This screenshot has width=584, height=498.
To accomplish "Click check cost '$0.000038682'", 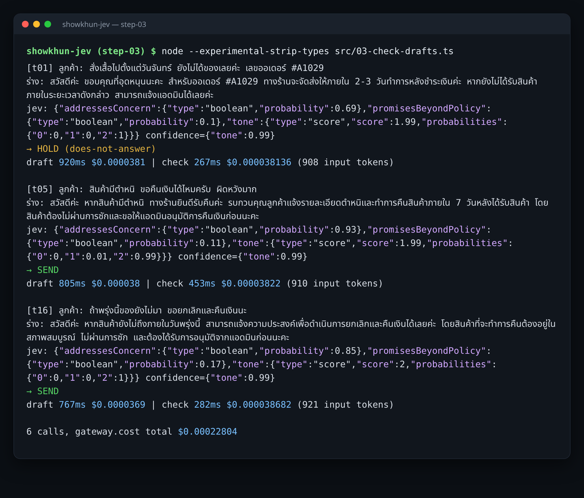I will 259,405.
